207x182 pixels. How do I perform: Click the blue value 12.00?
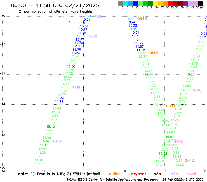71,66
